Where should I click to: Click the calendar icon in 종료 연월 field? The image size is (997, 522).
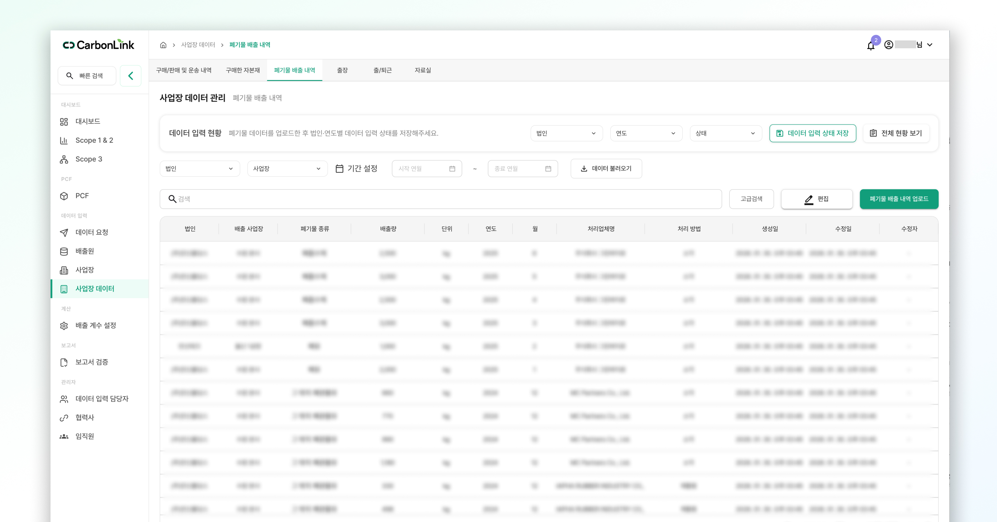tap(548, 169)
